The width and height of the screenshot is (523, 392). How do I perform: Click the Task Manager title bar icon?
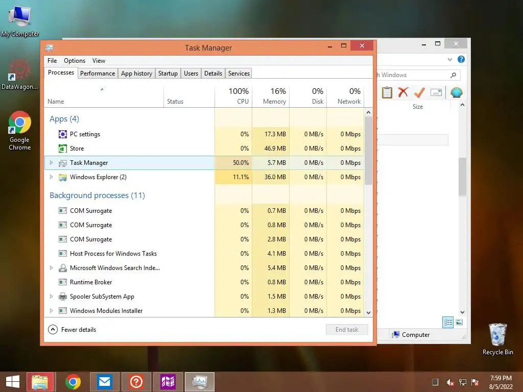(49, 47)
